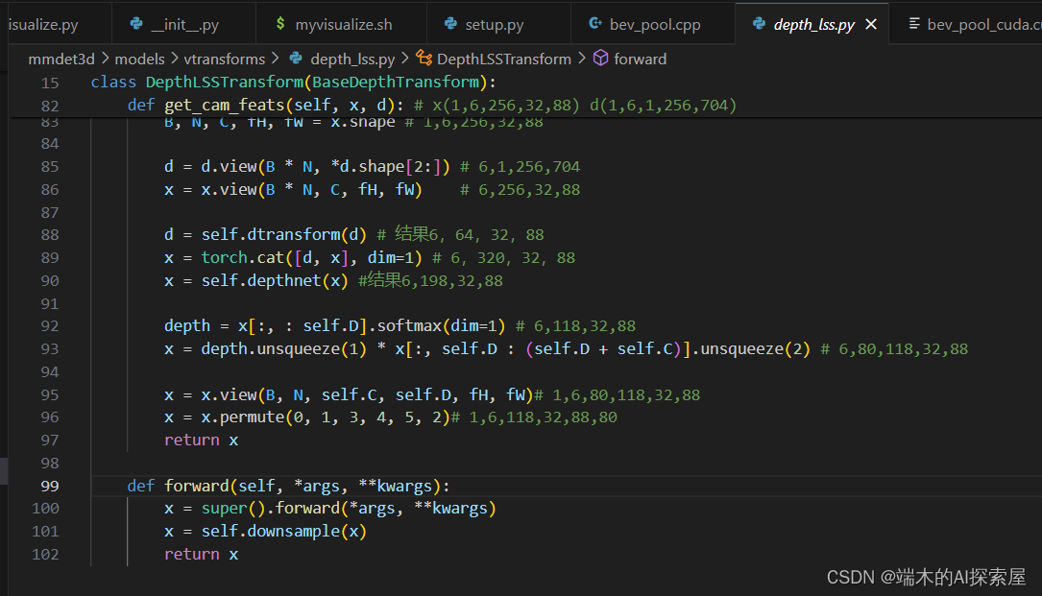Image resolution: width=1042 pixels, height=596 pixels.
Task: Click the Python icon on setup.py tab
Action: coord(450,24)
